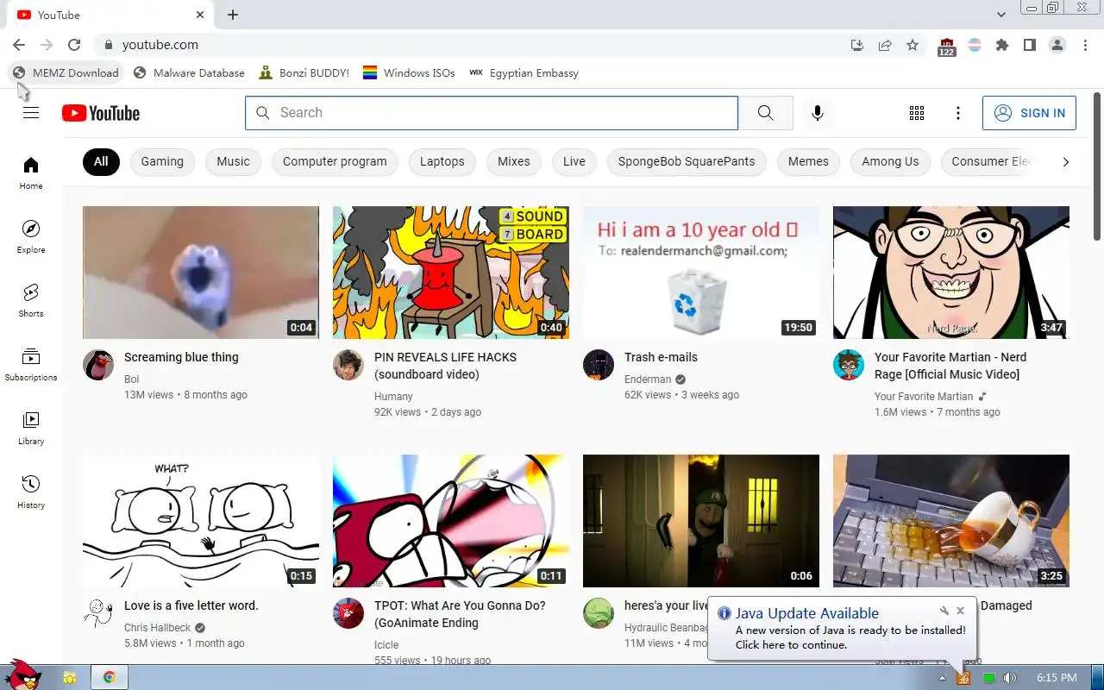This screenshot has width=1104, height=690.
Task: Open the browser profile avatar
Action: coord(1057,45)
